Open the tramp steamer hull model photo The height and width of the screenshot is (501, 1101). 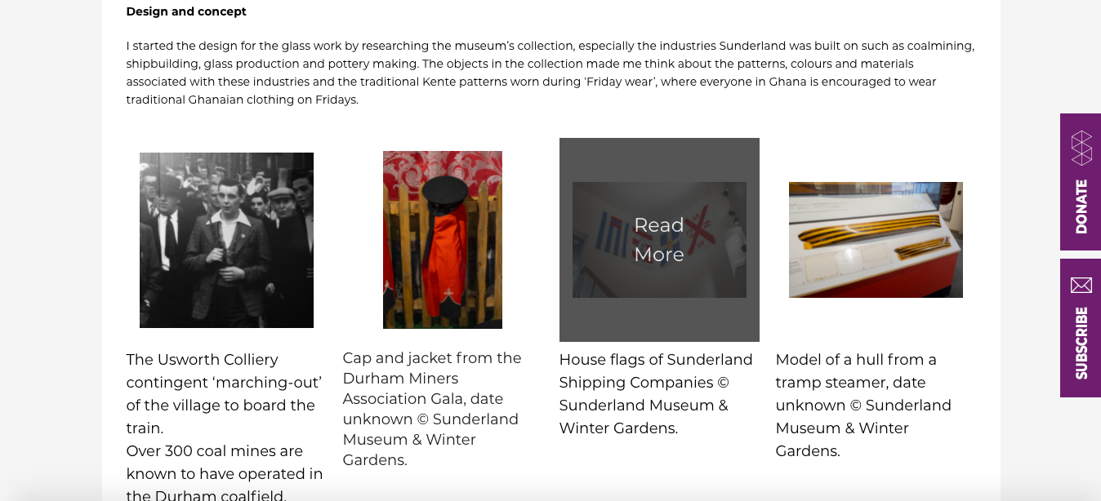(x=876, y=240)
